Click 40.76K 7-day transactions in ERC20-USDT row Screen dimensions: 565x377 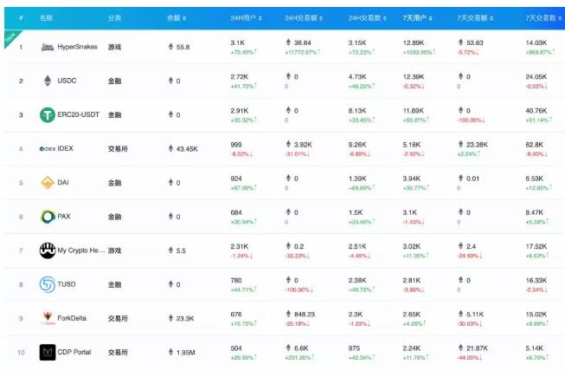(536, 110)
